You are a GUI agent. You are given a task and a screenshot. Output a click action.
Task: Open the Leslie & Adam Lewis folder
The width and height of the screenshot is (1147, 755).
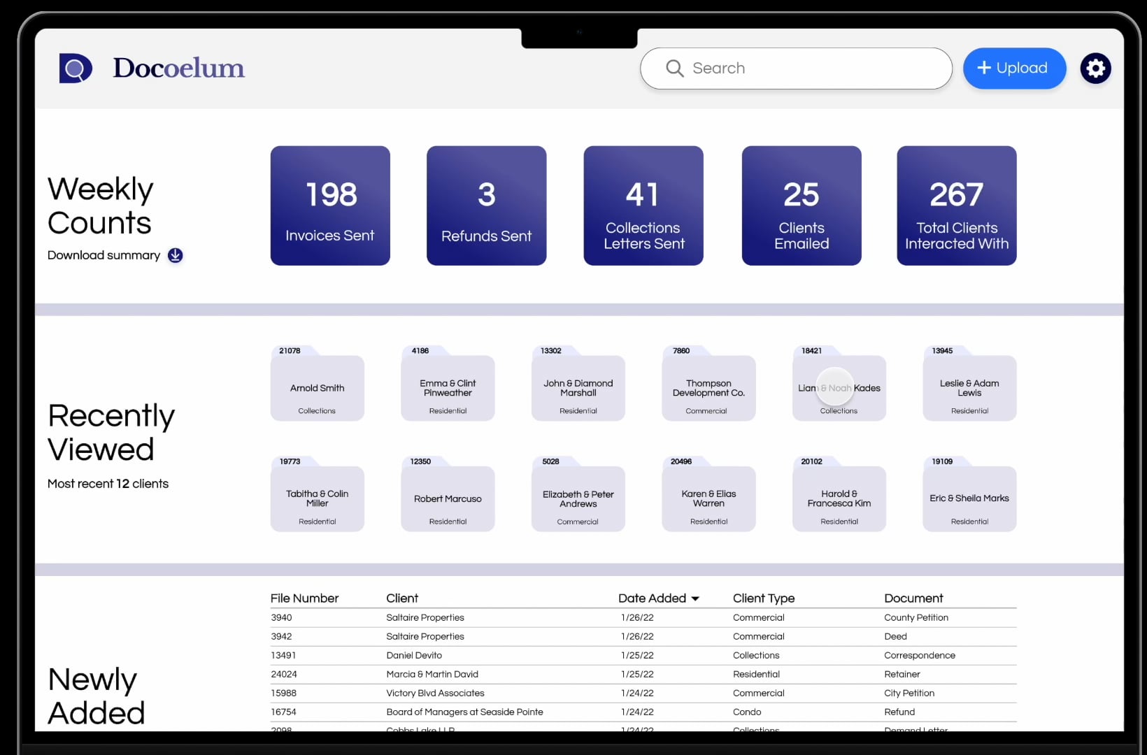969,384
